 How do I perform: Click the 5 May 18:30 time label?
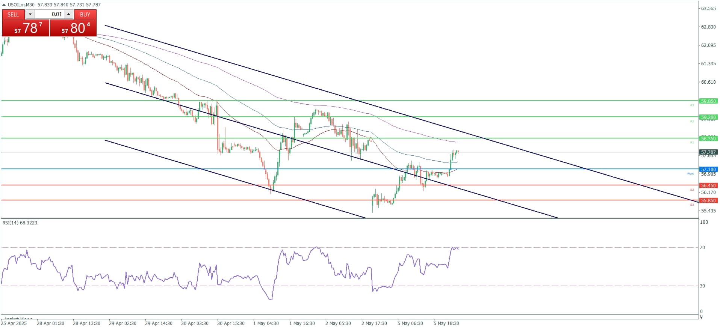(446, 323)
